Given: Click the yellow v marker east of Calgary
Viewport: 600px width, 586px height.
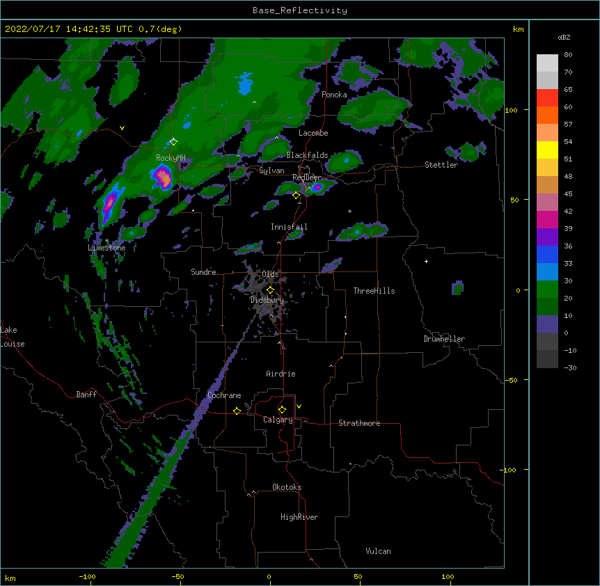Looking at the screenshot, I should [x=299, y=406].
